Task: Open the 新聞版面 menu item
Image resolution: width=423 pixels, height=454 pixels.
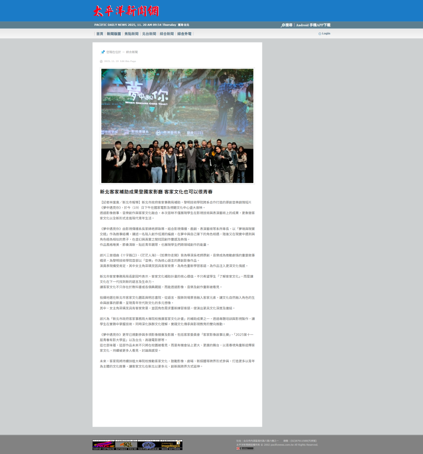Action: [114, 34]
